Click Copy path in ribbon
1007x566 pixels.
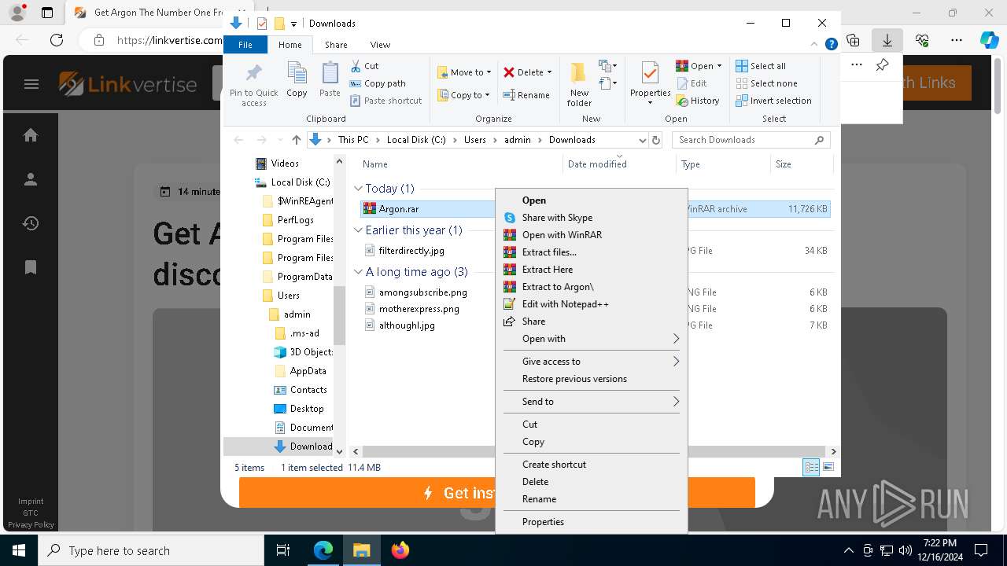coord(378,83)
